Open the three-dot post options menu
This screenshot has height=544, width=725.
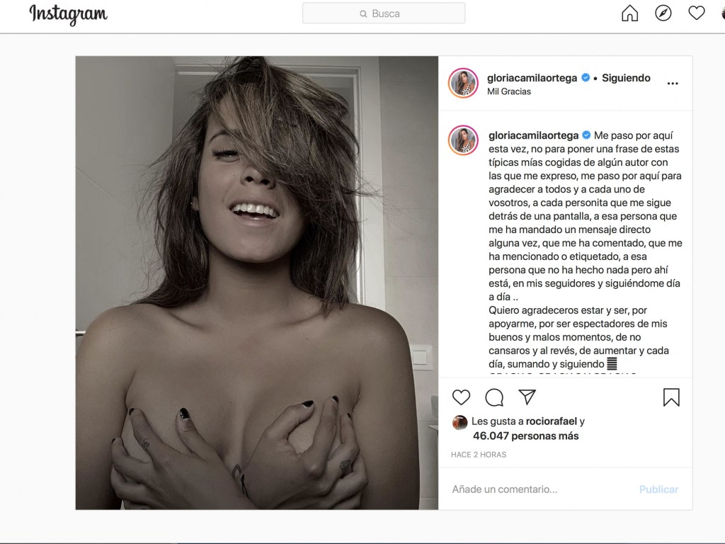(x=673, y=84)
